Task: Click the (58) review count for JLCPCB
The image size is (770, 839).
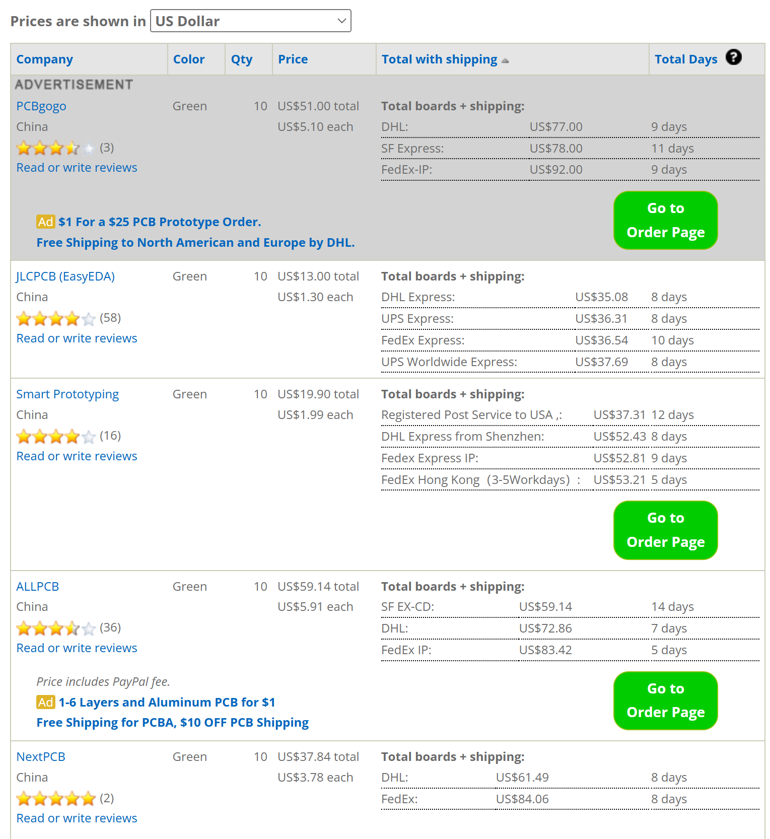Action: (x=110, y=318)
